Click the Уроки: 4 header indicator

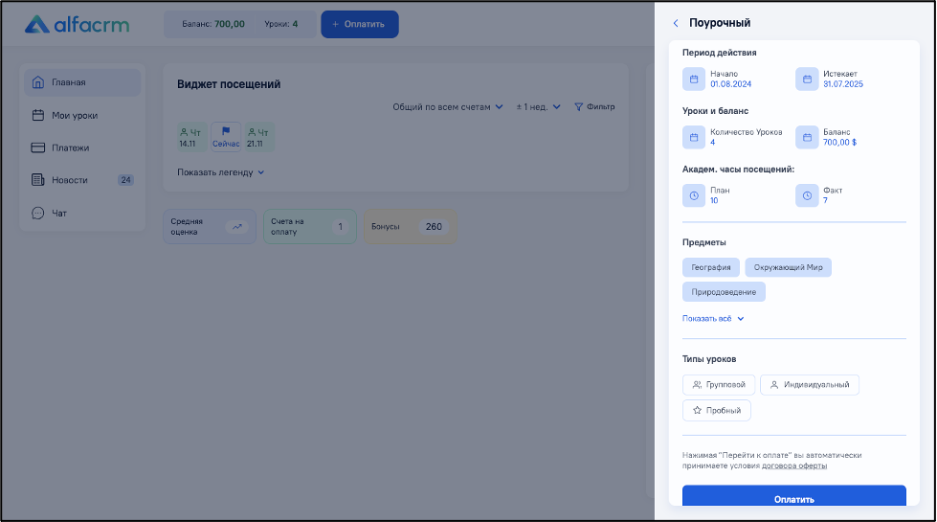280,25
